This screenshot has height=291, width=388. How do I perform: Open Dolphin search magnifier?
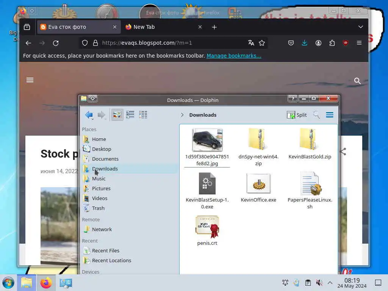click(x=316, y=115)
